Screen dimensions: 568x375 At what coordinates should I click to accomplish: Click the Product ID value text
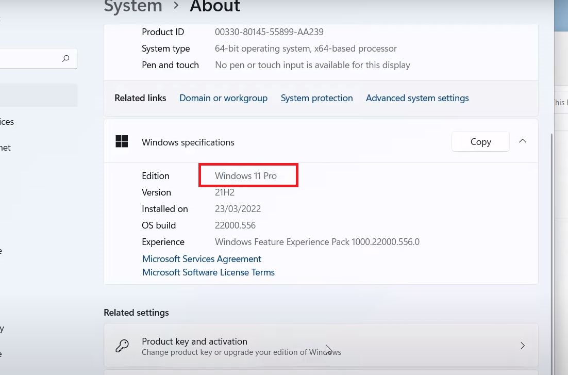(269, 32)
